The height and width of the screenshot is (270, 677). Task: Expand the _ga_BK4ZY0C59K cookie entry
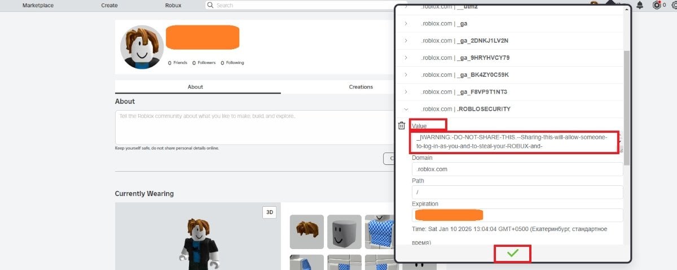[406, 75]
